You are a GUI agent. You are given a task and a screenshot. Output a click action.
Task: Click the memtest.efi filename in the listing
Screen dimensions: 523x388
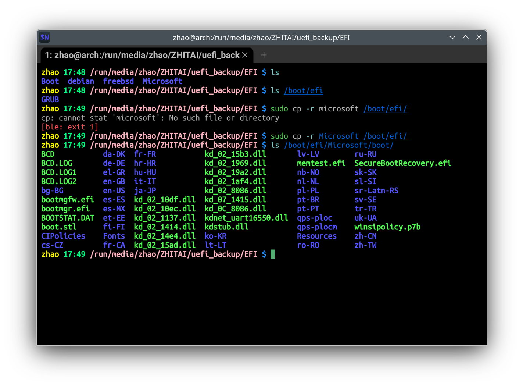pyautogui.click(x=321, y=163)
